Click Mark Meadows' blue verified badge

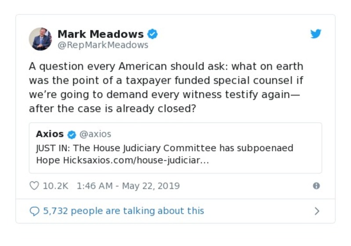pyautogui.click(x=152, y=34)
